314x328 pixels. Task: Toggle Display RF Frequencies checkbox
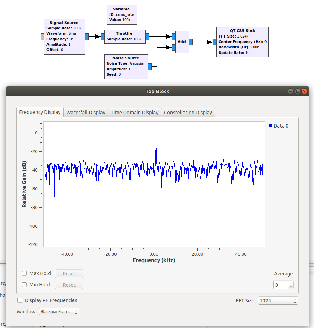click(x=20, y=300)
